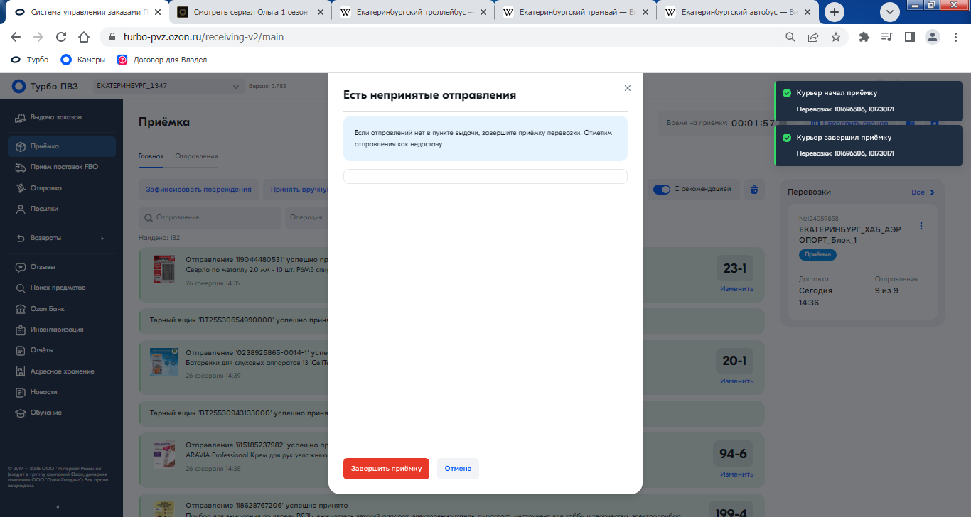Click the Турбо ПВЗ logo
Screen dimensions: 971x517
[45, 87]
